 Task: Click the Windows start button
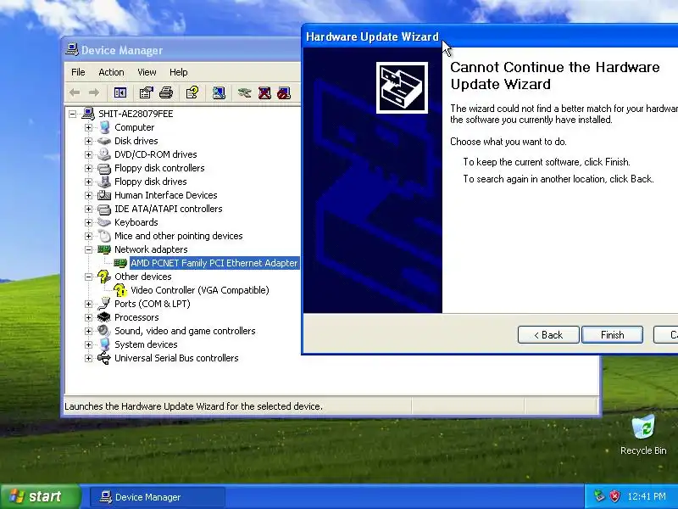[41, 496]
